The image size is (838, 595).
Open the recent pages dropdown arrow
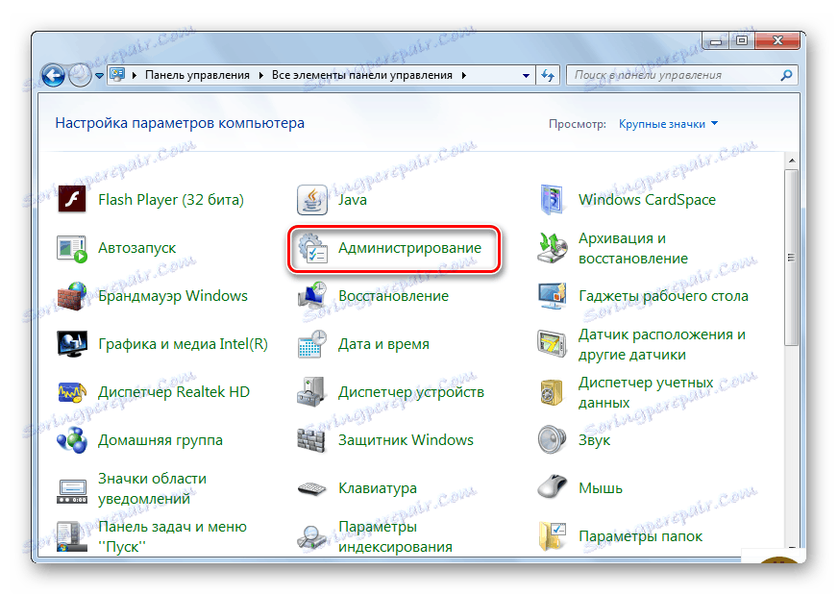(x=99, y=76)
